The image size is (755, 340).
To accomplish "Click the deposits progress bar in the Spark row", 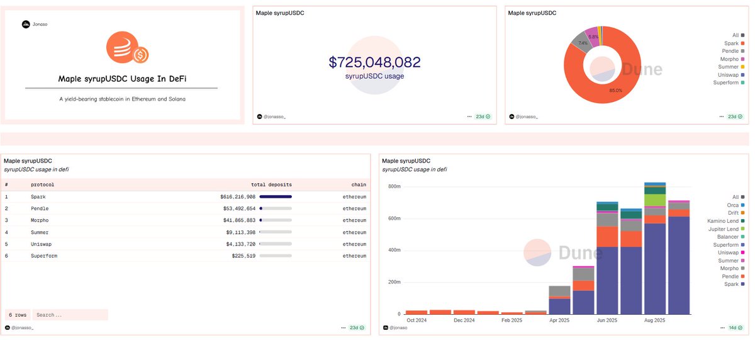I will (x=276, y=196).
